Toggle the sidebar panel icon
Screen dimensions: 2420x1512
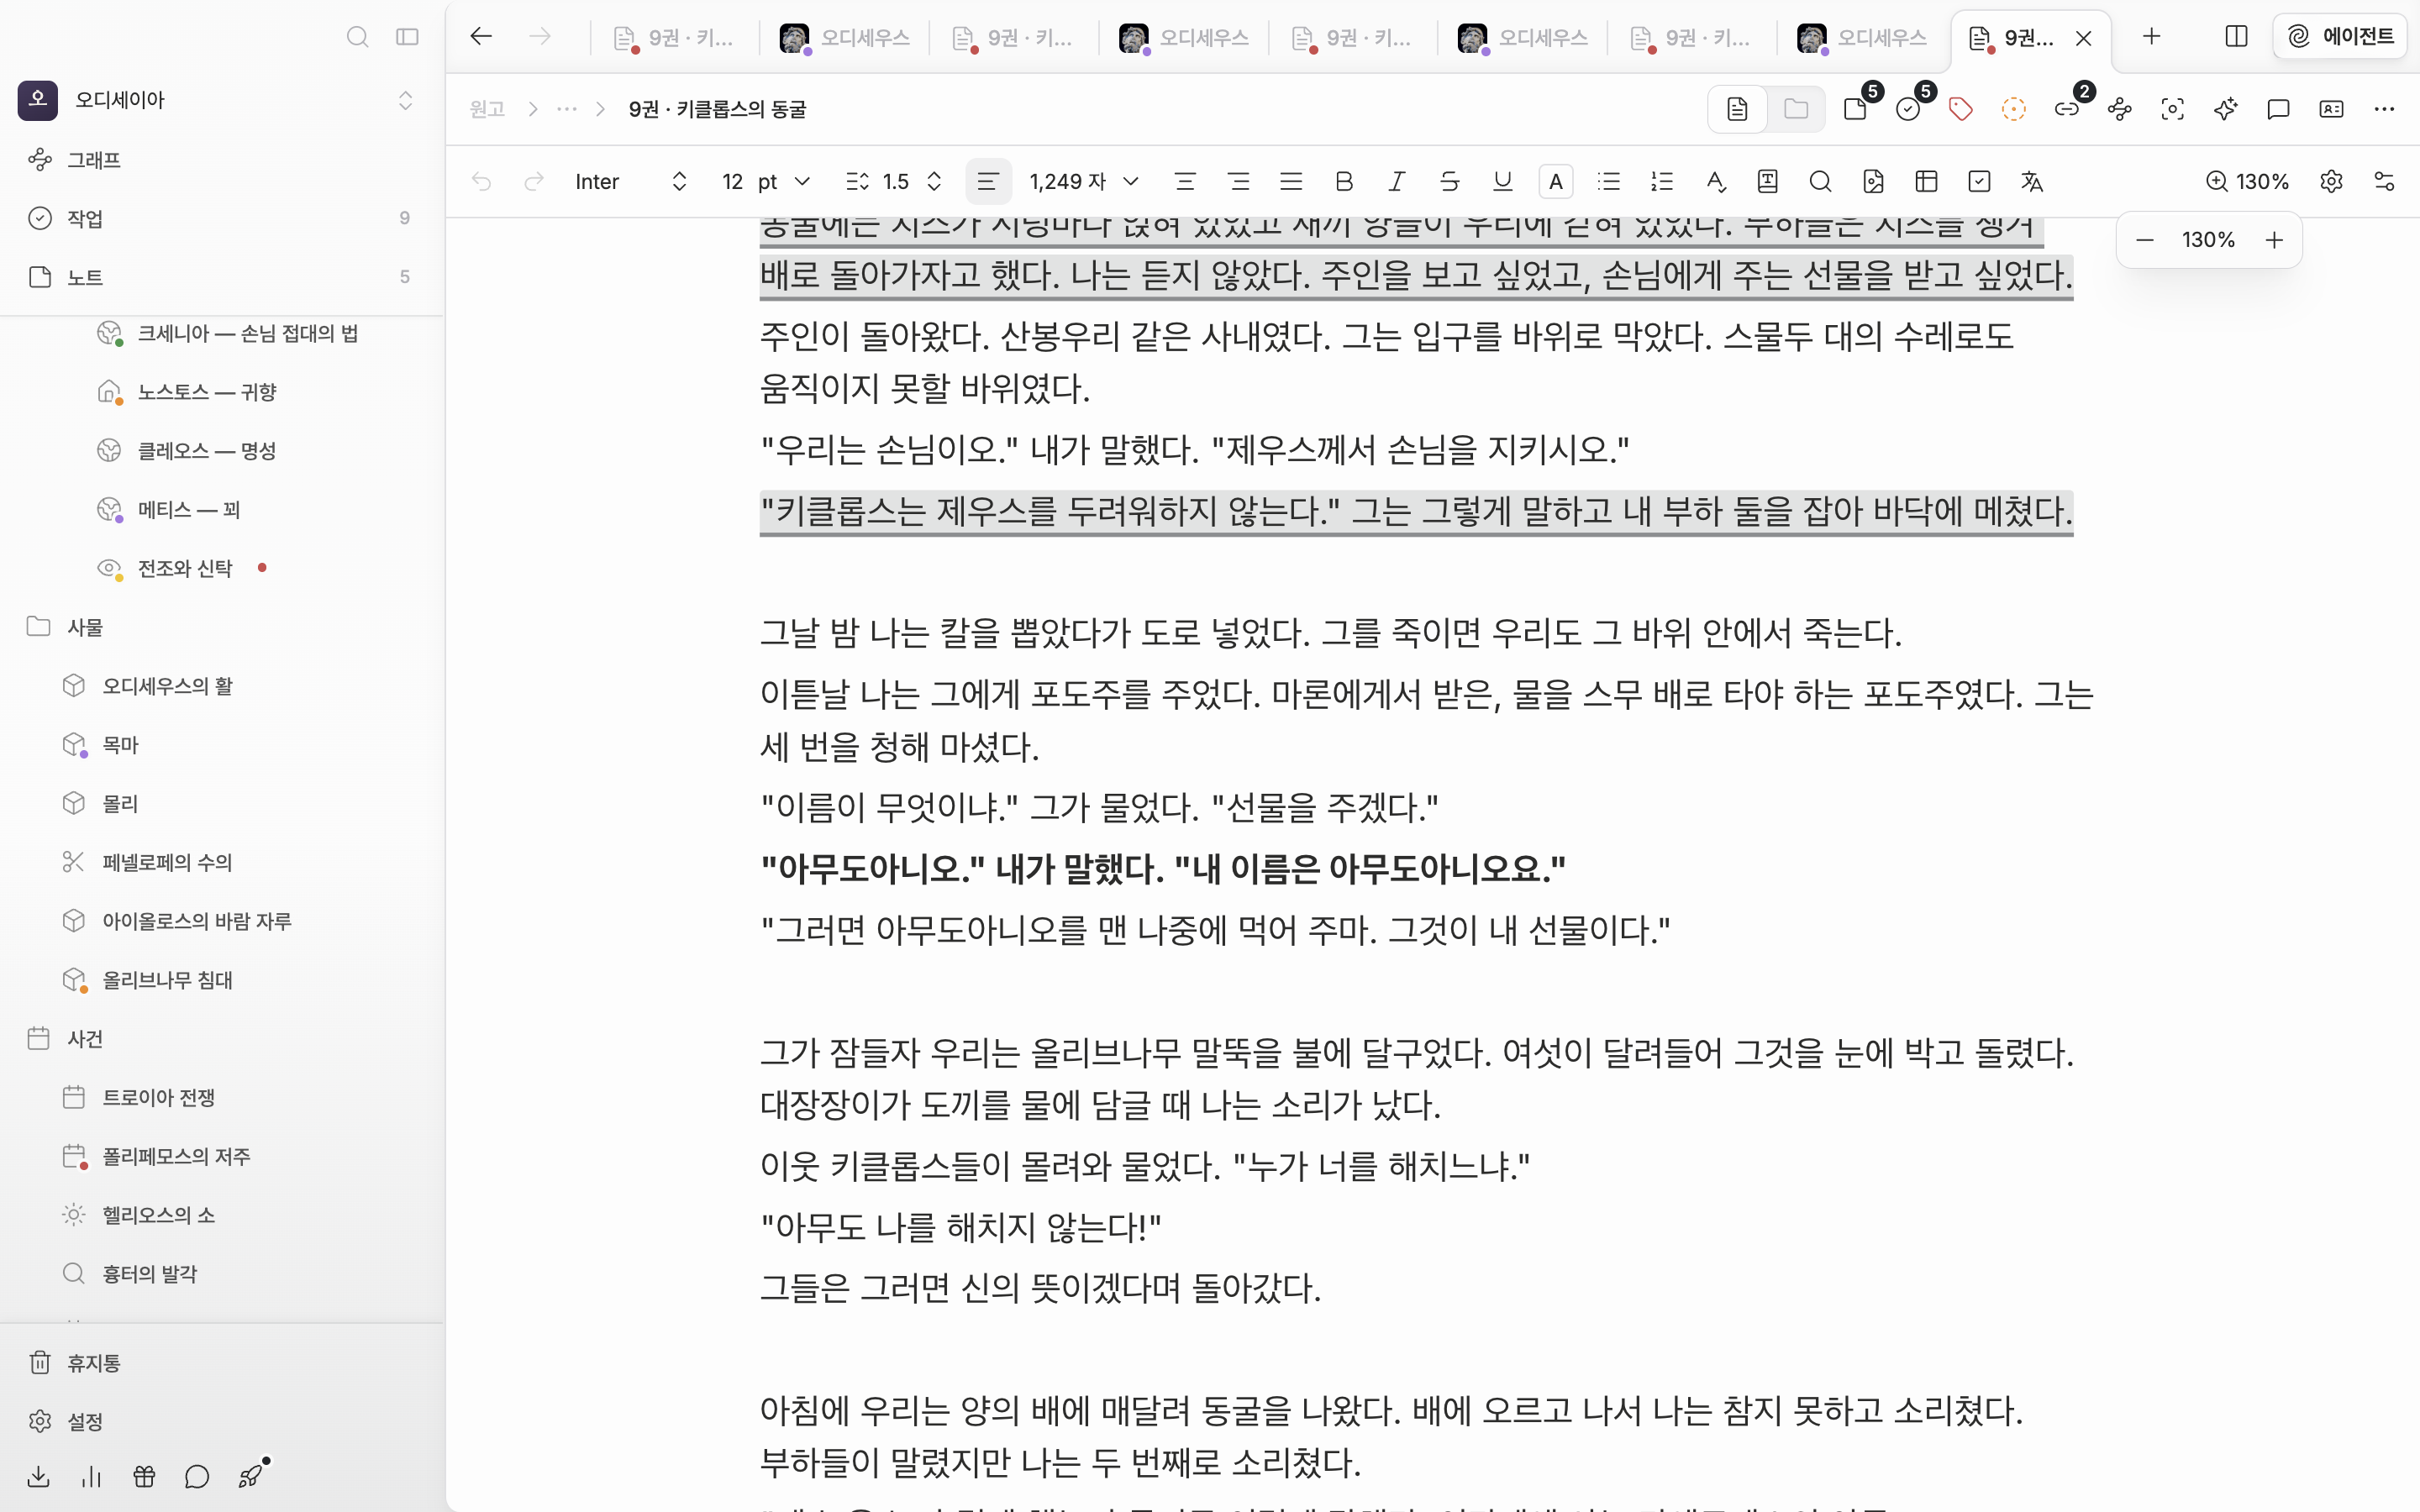click(x=407, y=37)
